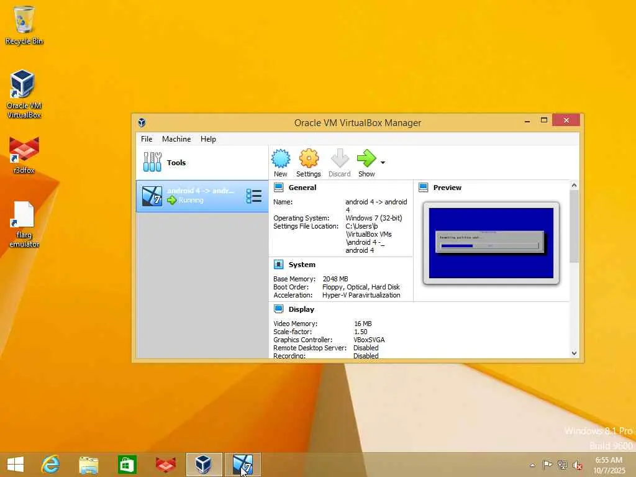Maximize the VirtualBox Manager window
Screen dimensions: 636x477
(544, 120)
